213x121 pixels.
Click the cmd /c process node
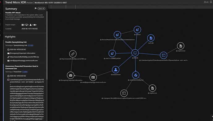click(x=112, y=54)
